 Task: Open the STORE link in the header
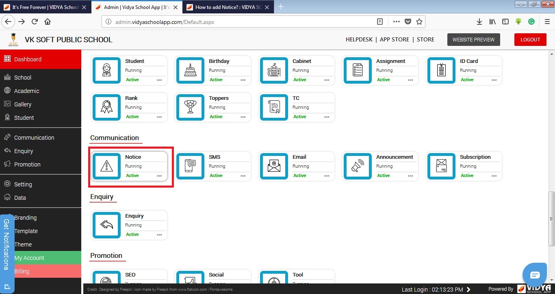click(x=425, y=39)
